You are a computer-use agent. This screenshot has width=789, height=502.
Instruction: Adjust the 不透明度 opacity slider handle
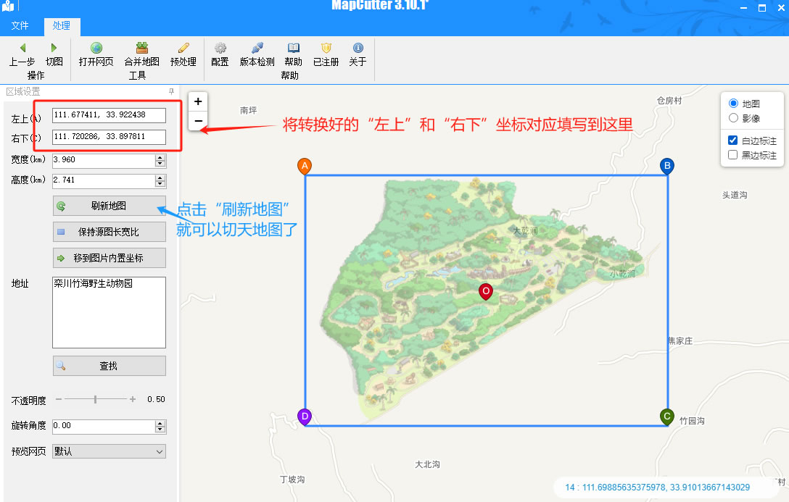[95, 399]
